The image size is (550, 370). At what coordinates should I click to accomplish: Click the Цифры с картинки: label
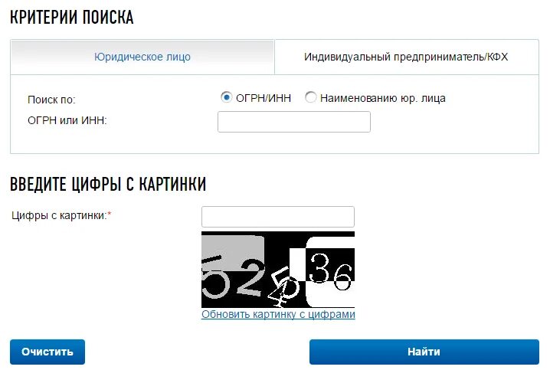(x=59, y=215)
